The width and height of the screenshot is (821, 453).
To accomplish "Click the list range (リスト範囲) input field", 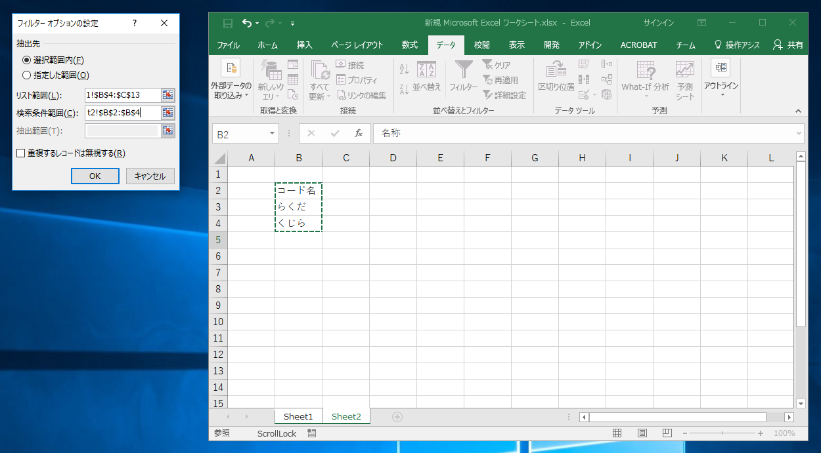I will [x=122, y=95].
